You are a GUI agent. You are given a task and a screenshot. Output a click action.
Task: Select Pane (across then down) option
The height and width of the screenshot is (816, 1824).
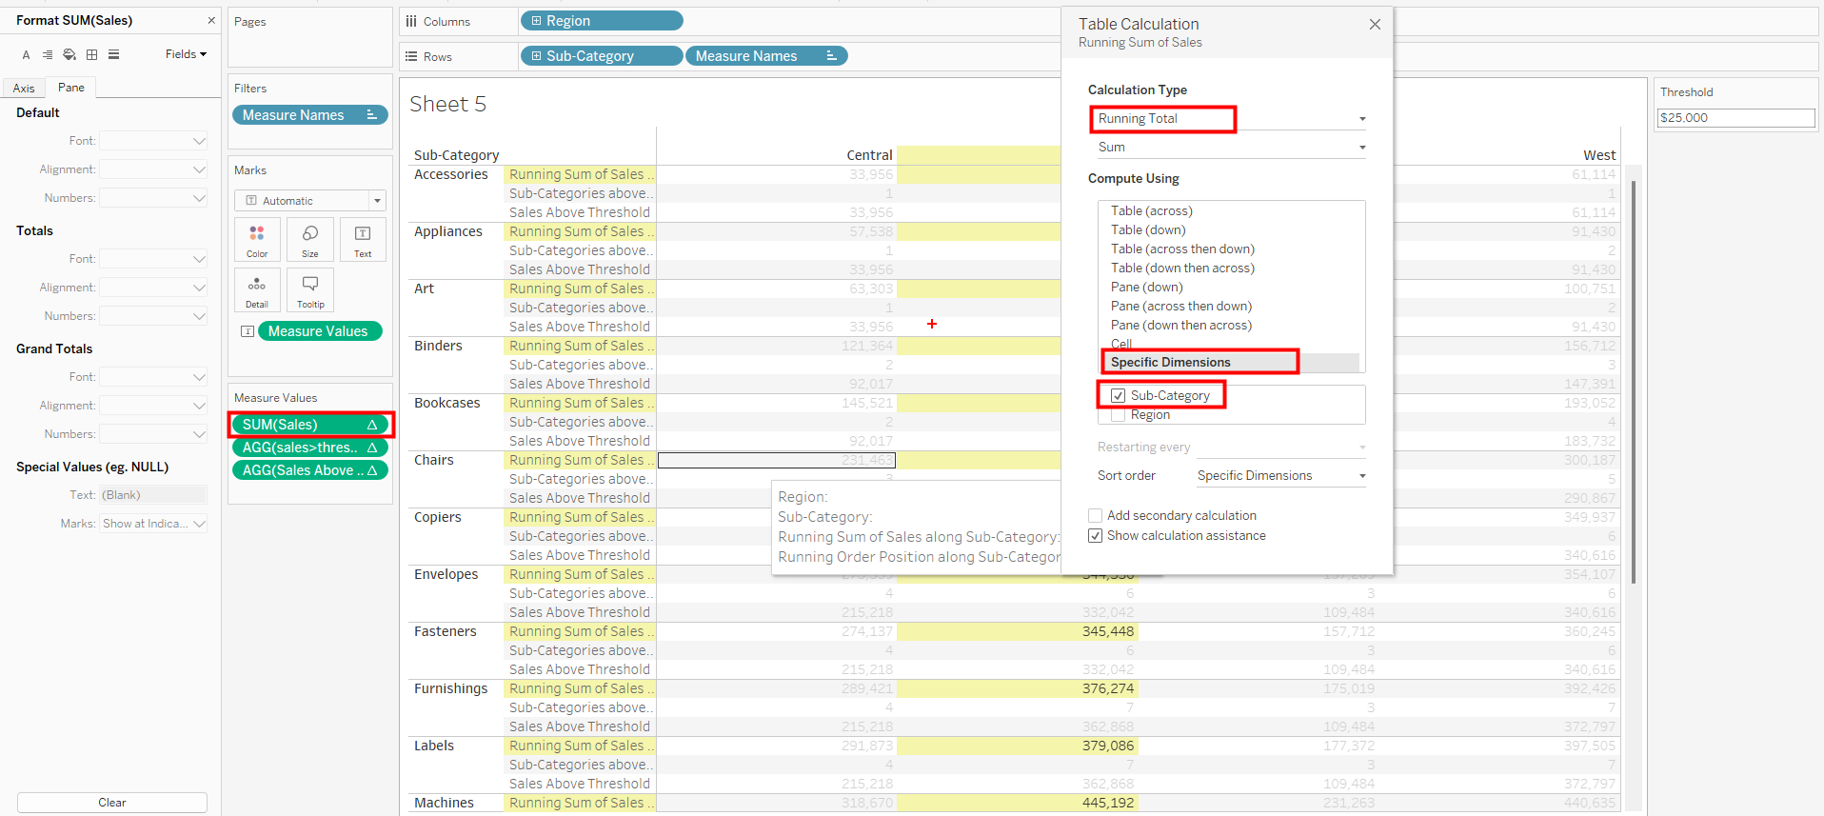click(1181, 307)
